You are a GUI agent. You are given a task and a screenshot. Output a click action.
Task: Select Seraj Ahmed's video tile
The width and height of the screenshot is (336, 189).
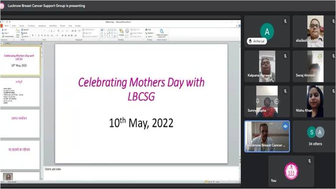314,66
